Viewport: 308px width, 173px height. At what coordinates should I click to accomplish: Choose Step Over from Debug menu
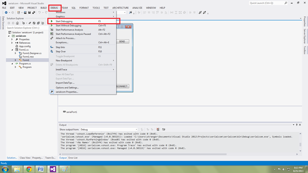tap(83, 51)
